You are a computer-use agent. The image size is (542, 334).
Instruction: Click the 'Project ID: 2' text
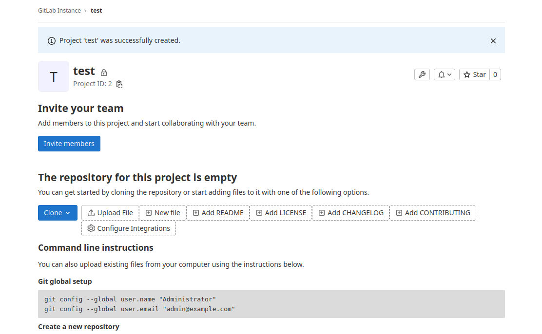click(x=93, y=84)
